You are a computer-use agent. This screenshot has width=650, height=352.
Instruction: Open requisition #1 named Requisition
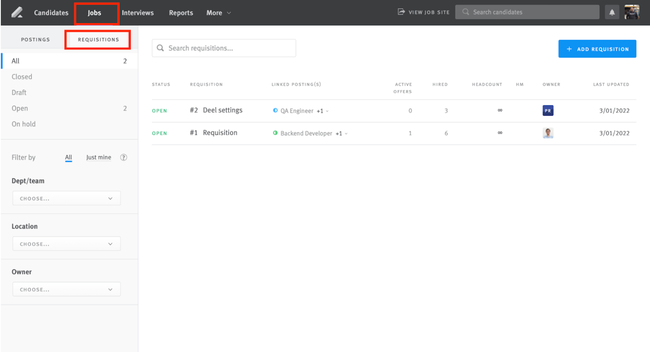coord(220,133)
